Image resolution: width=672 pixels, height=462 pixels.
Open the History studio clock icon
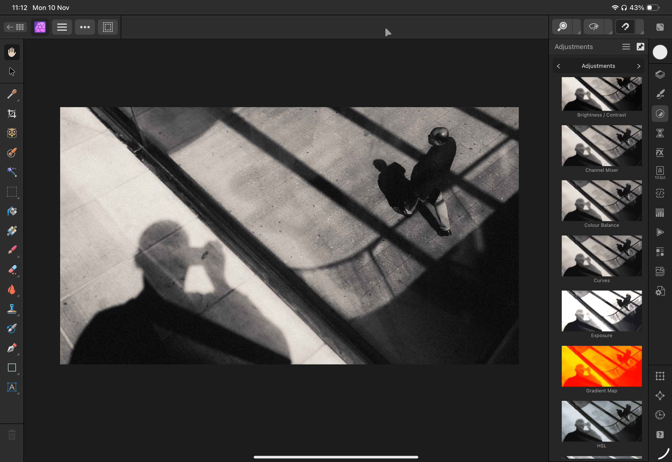[x=660, y=415]
